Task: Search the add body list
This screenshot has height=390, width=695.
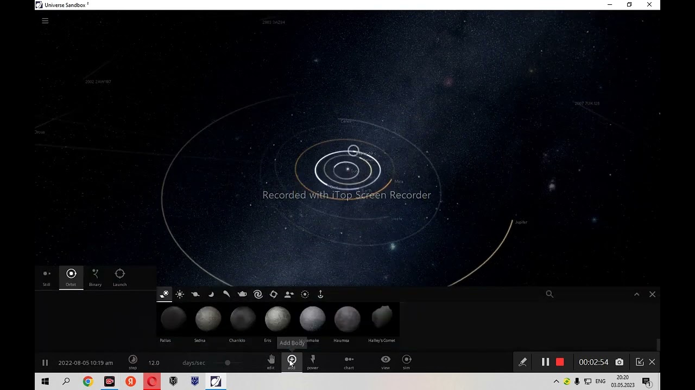Action: pyautogui.click(x=549, y=294)
